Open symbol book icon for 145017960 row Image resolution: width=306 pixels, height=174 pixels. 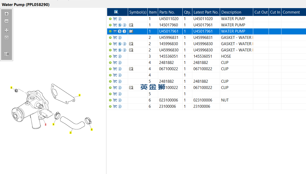pyautogui.click(x=131, y=25)
